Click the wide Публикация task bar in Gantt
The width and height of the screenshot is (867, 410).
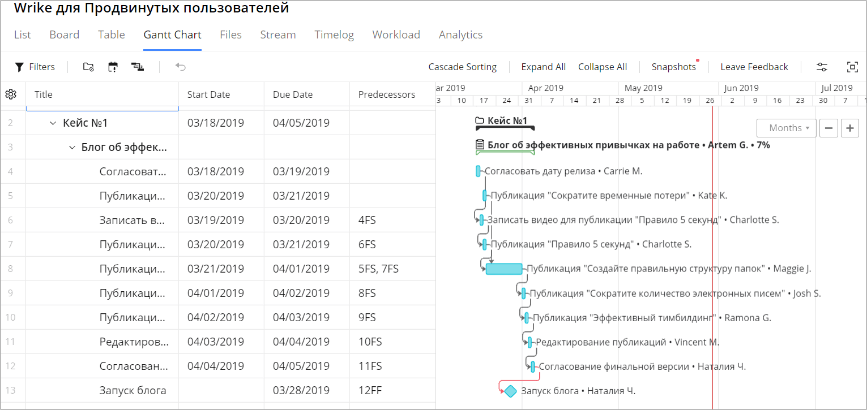[504, 269]
